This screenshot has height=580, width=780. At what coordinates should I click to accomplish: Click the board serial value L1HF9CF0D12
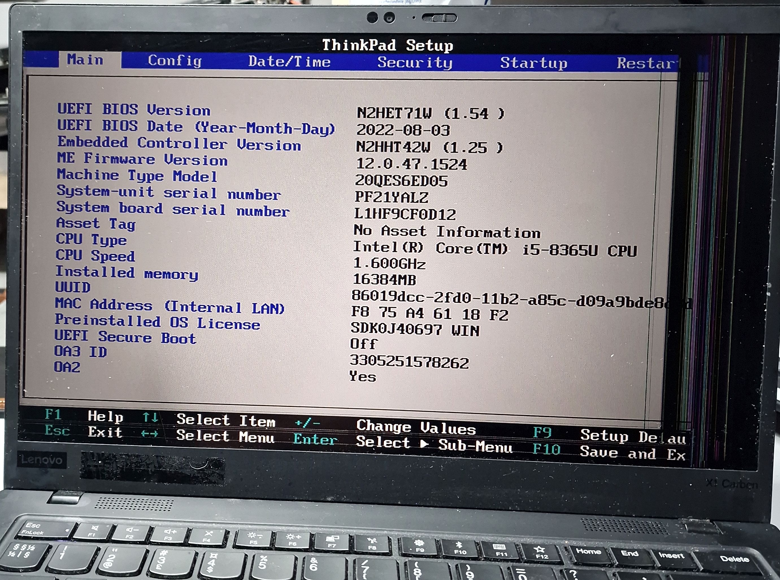pyautogui.click(x=405, y=214)
